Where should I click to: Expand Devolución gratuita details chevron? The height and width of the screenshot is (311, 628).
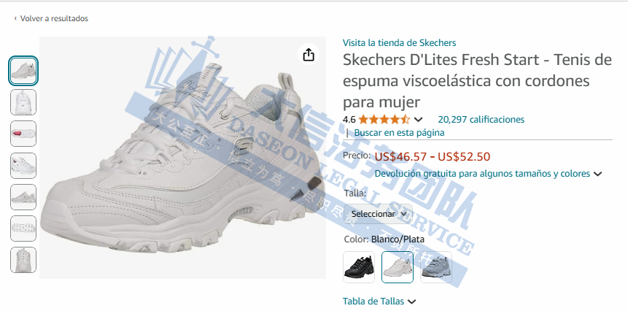597,174
